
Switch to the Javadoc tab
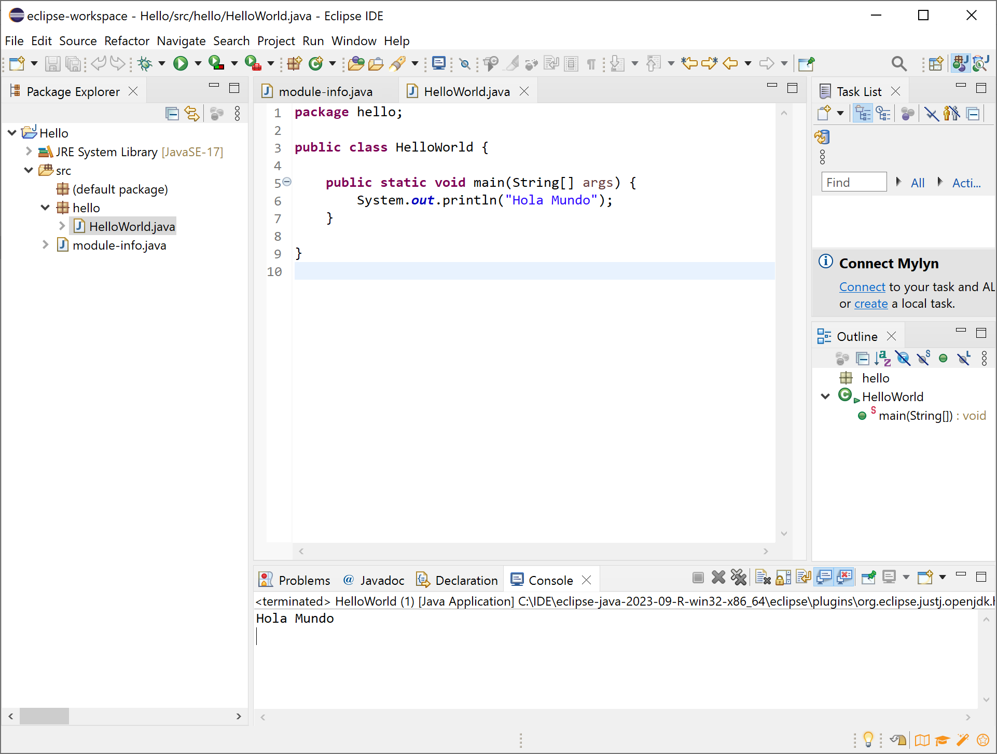(x=374, y=580)
